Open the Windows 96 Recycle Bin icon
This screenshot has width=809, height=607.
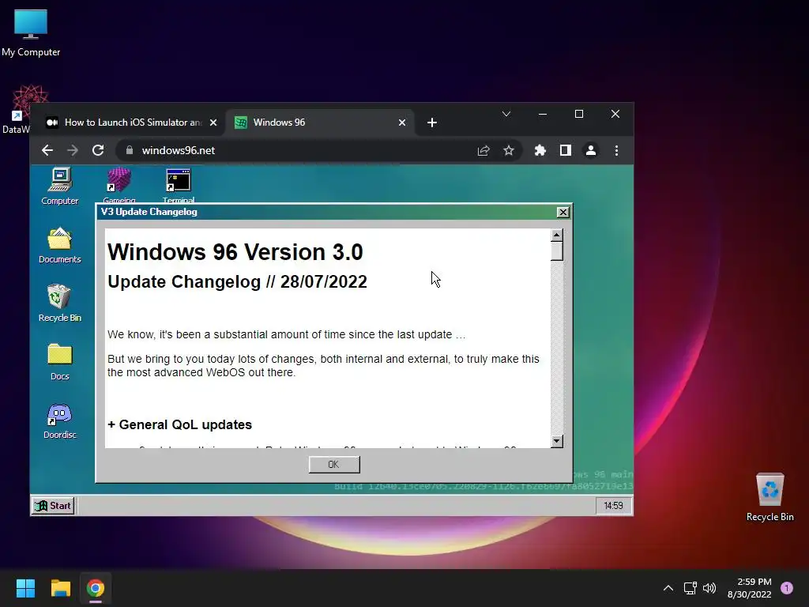pyautogui.click(x=60, y=303)
